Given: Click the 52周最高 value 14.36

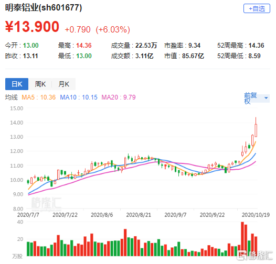Looking at the screenshot, I should click(256, 46).
